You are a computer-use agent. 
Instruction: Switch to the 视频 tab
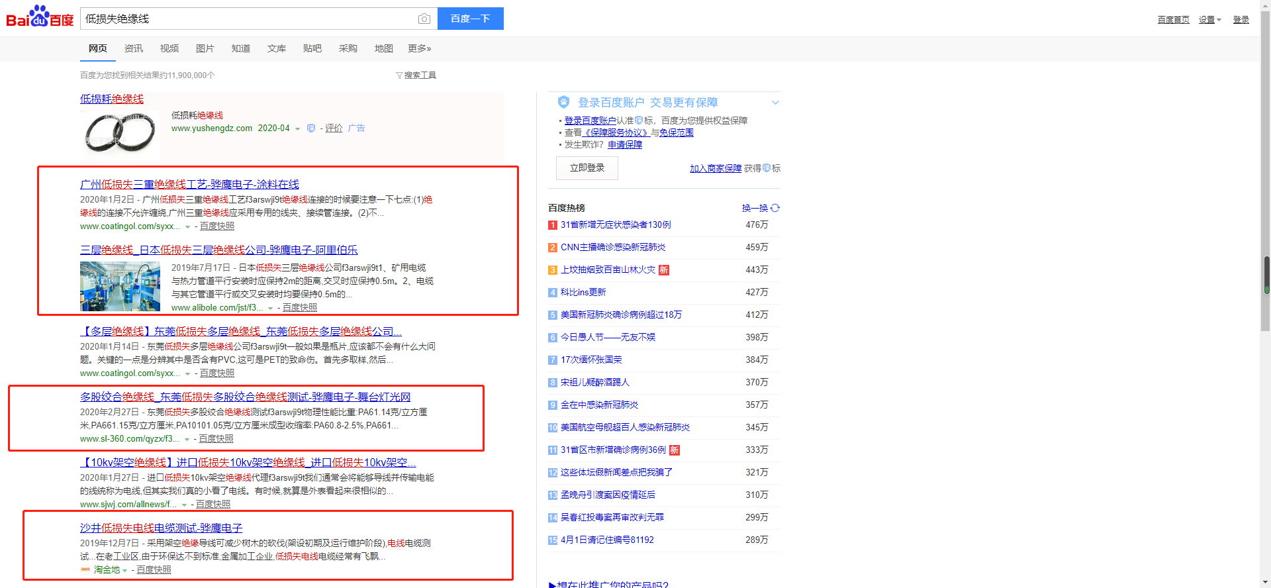pos(169,48)
